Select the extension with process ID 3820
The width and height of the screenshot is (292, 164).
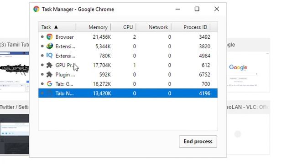(x=128, y=46)
